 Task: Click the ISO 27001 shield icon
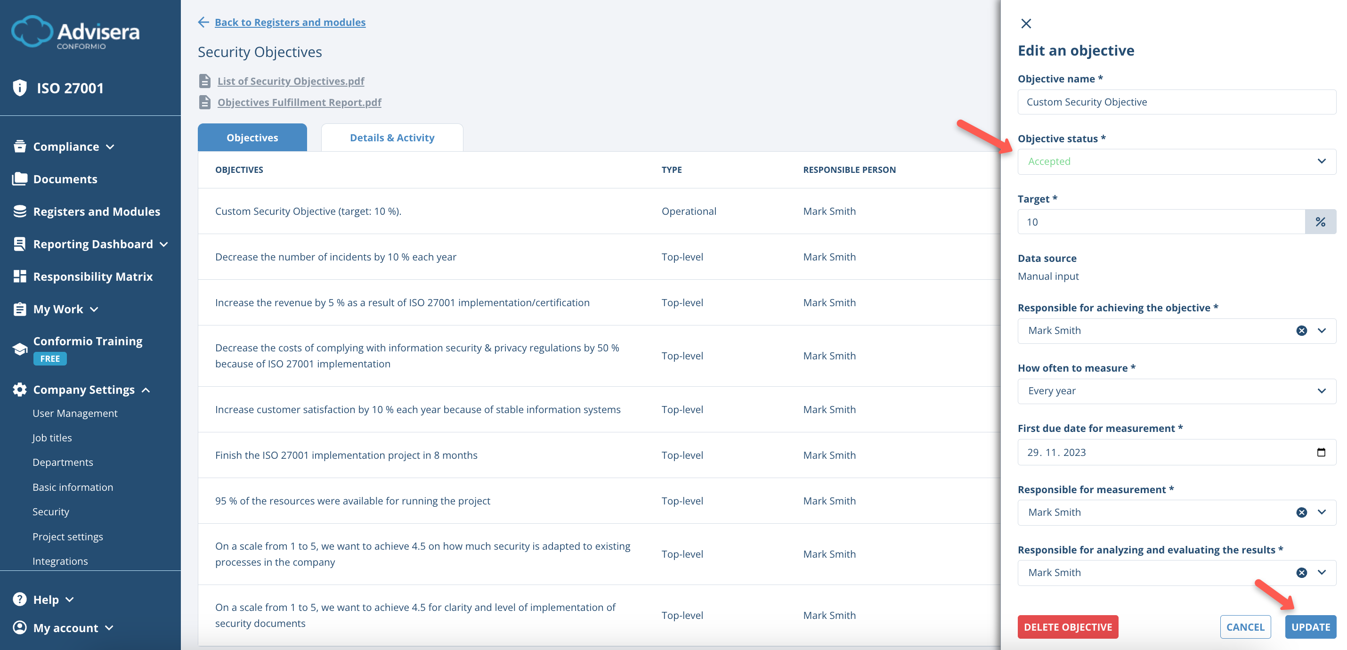coord(19,88)
